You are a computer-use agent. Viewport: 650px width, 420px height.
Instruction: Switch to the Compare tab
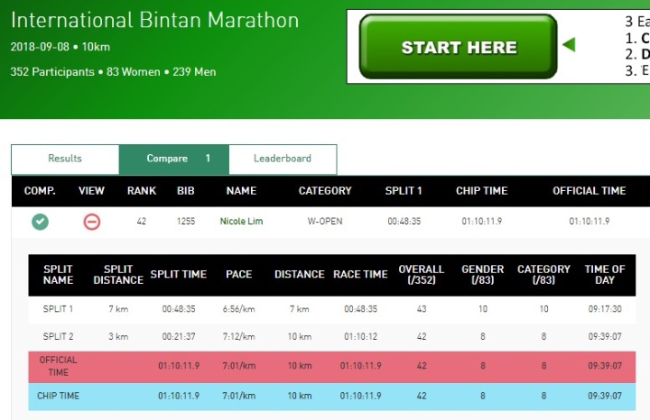167,159
